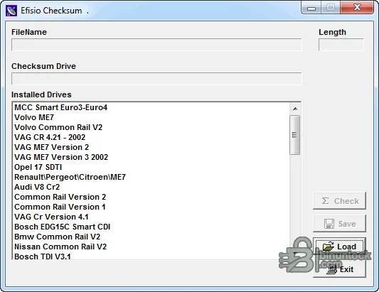
Task: Click the Save button with the floppy icon
Action: tap(339, 224)
